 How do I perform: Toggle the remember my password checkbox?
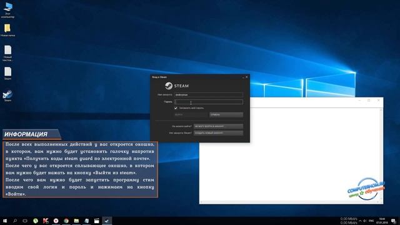tap(176, 108)
